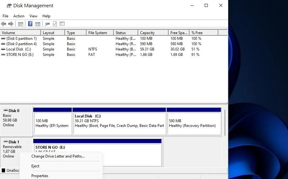The image size is (288, 179).
Task: Click the Disk 0 label icon in lower pane
Action: tap(6, 110)
